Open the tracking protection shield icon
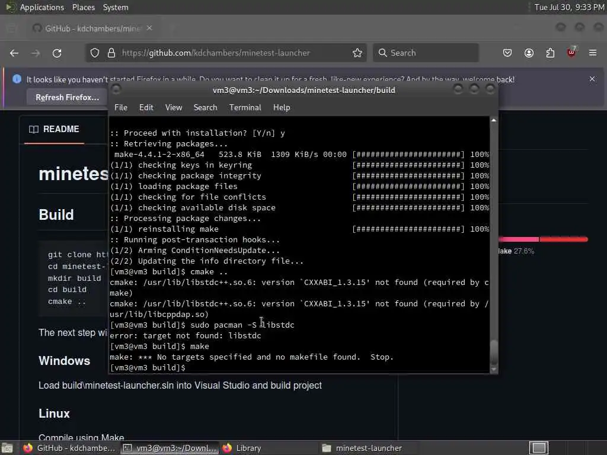Viewport: 607px width, 455px height. [x=95, y=53]
